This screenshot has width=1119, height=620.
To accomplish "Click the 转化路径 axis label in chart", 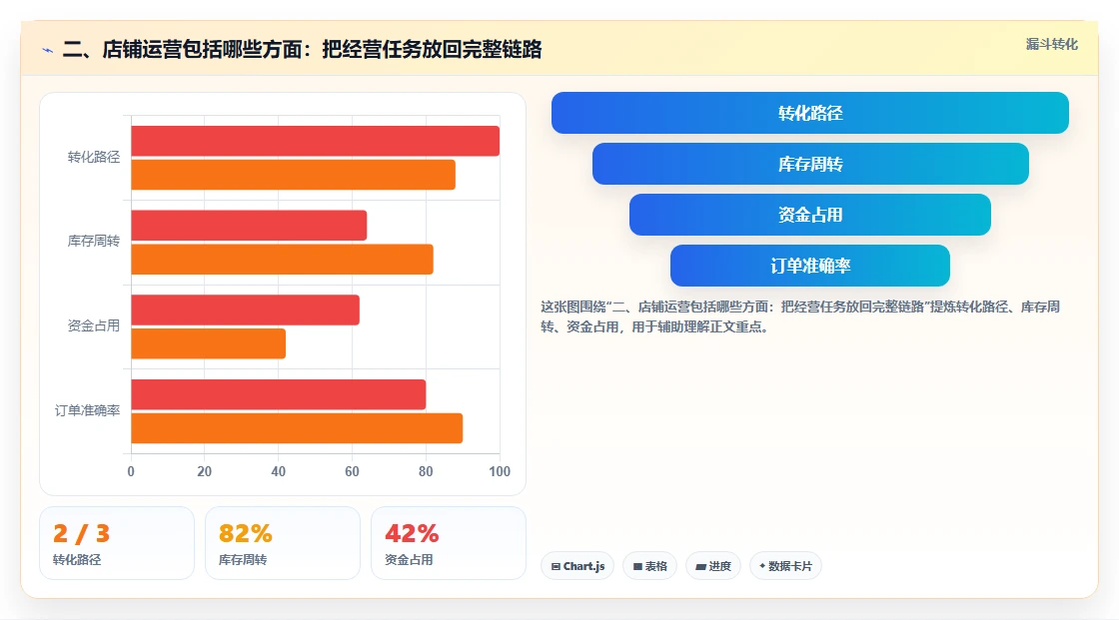I will [94, 157].
